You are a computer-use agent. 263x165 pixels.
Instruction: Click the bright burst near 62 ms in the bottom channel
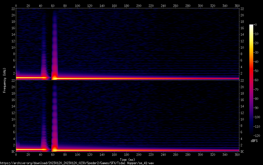point(54,149)
